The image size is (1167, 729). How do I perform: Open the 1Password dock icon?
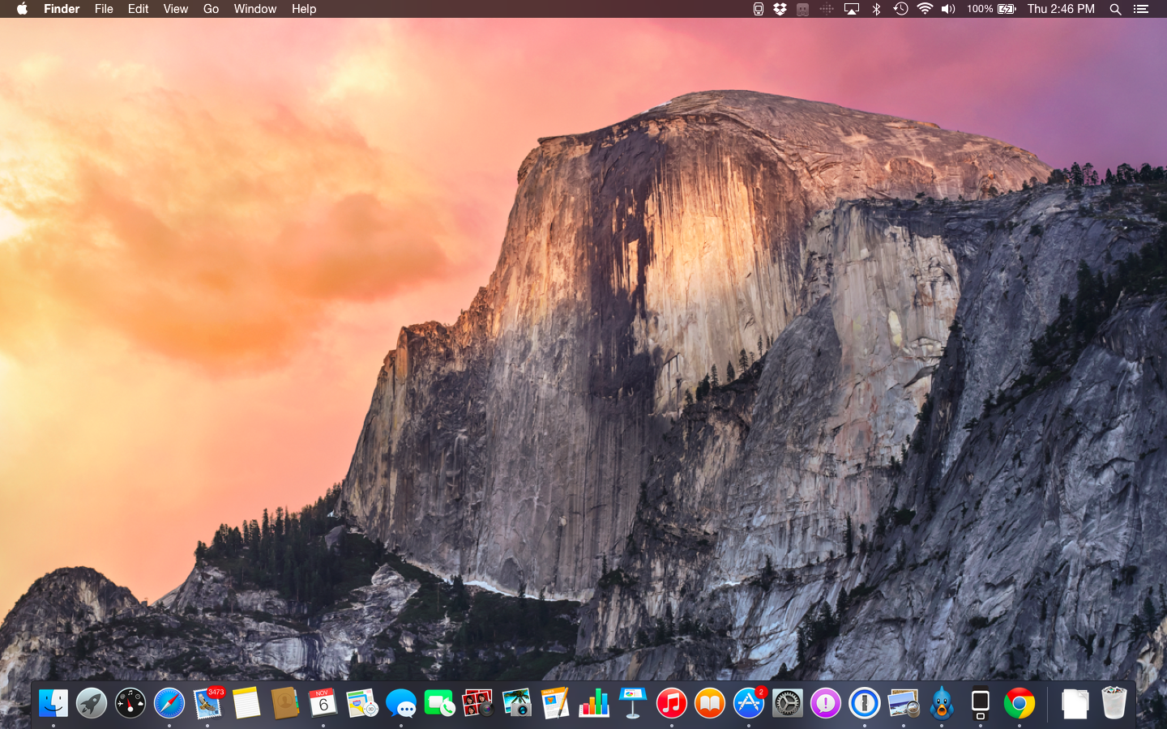[x=864, y=703]
